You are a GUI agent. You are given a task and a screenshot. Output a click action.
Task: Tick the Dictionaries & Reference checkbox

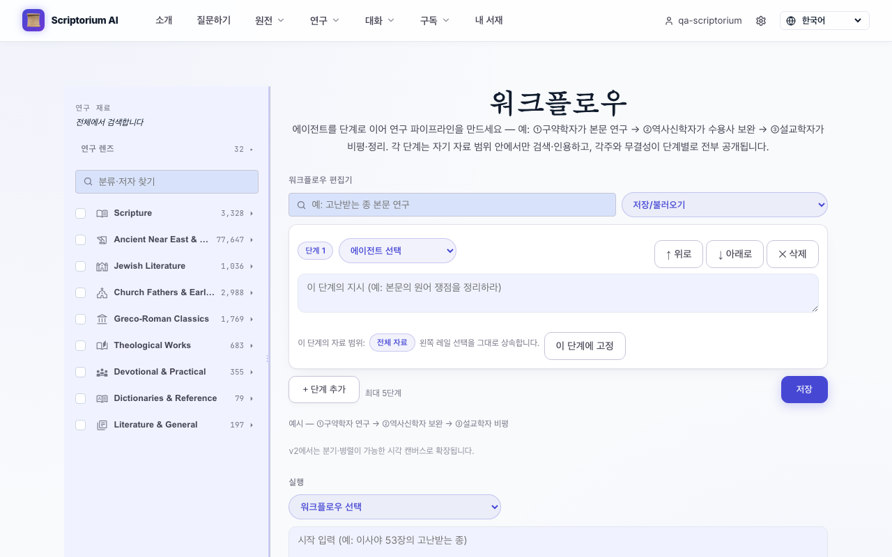(81, 398)
